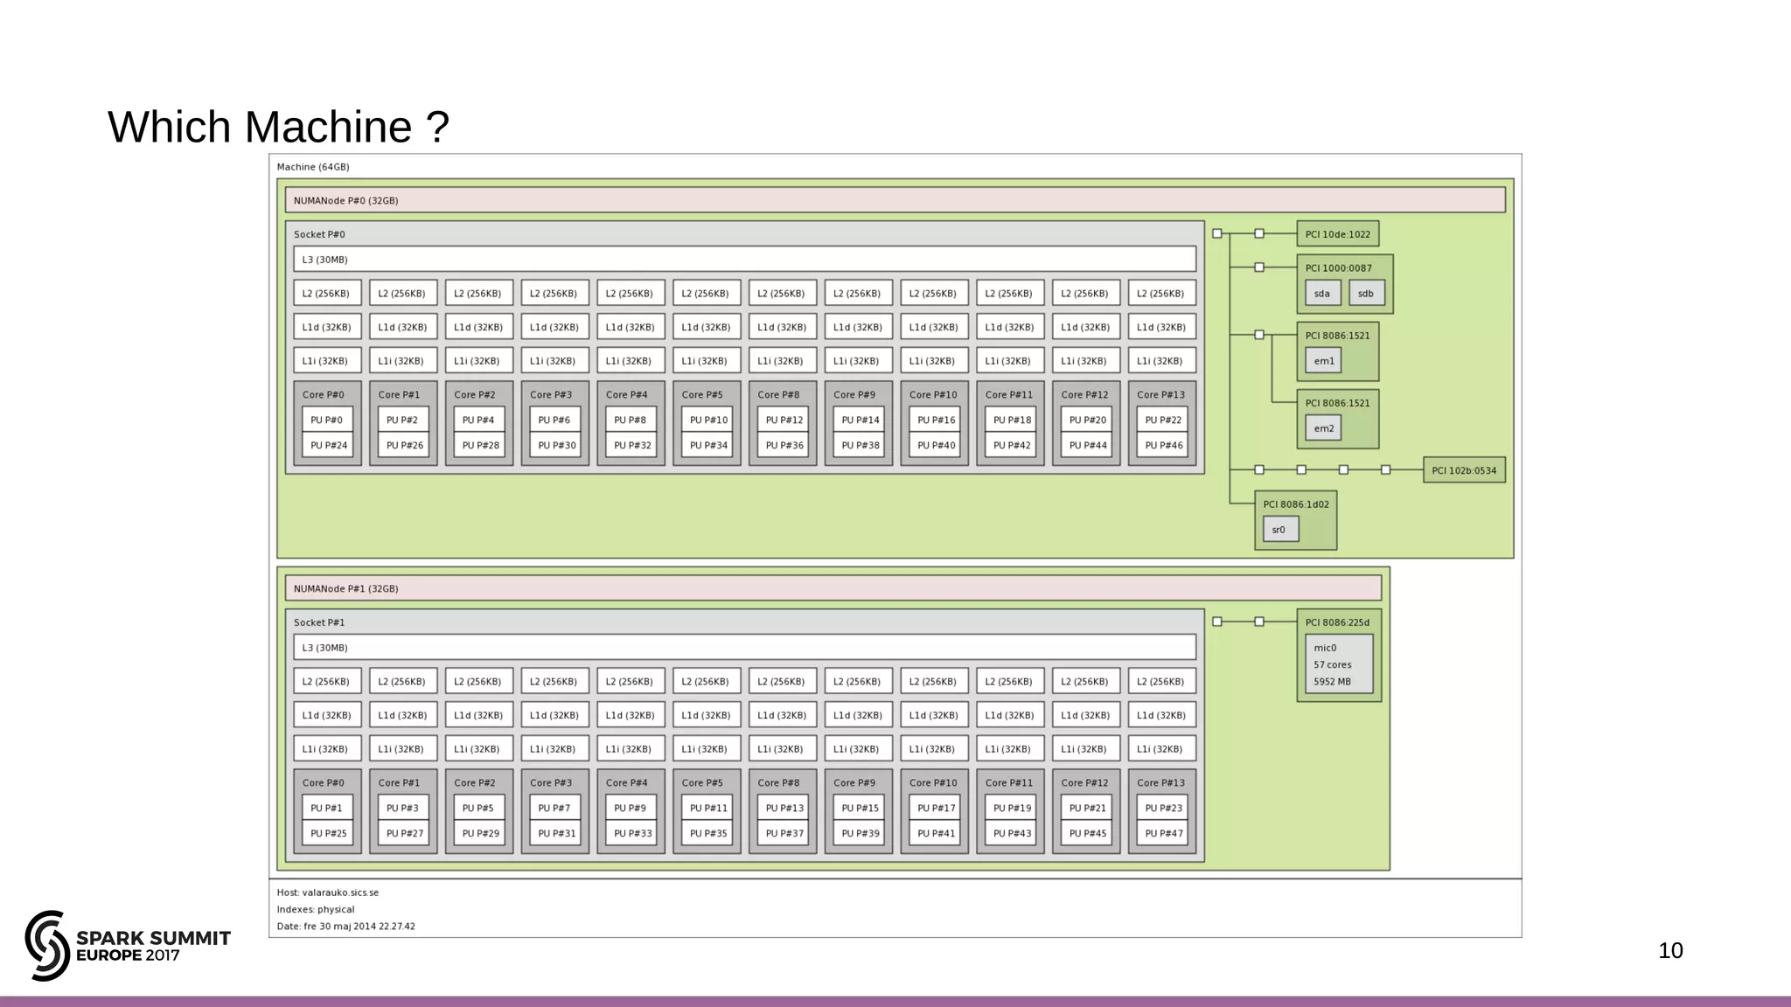Image resolution: width=1791 pixels, height=1007 pixels.
Task: Click the mic0 57 cores device box
Action: tap(1338, 664)
